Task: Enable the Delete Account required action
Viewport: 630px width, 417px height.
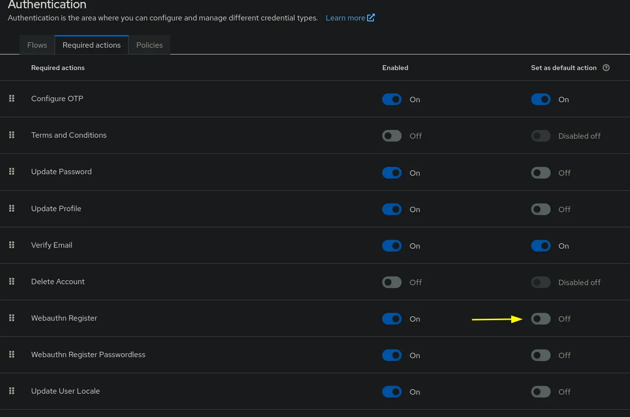Action: pos(392,282)
